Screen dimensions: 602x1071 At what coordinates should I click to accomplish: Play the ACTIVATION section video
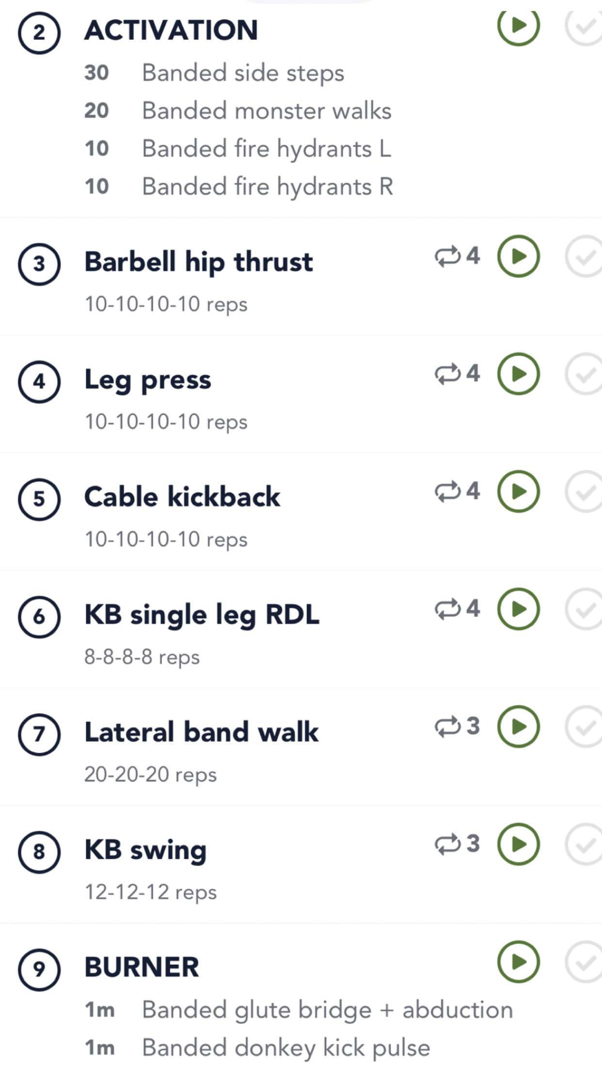pyautogui.click(x=518, y=26)
